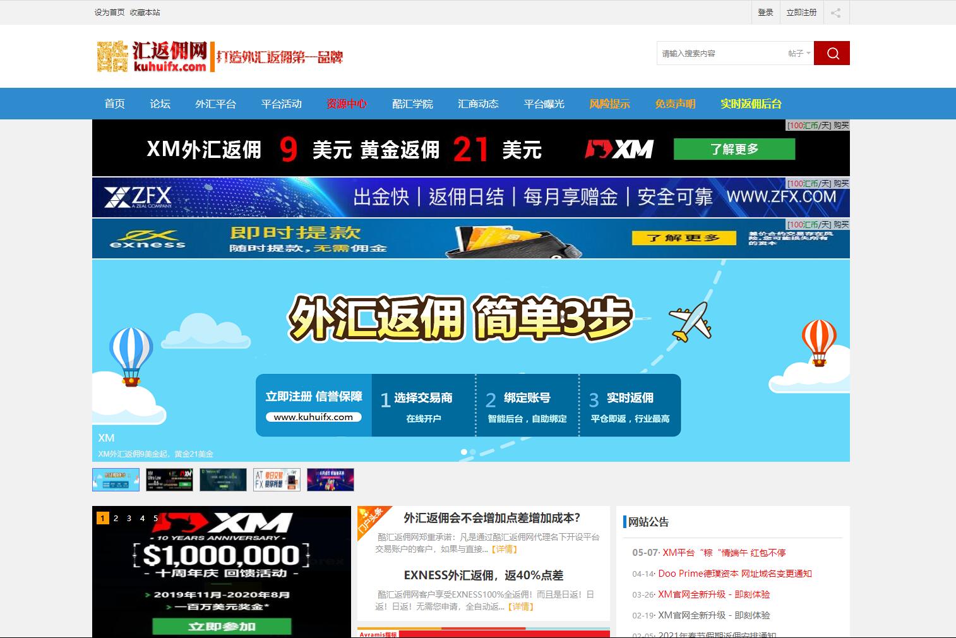The height and width of the screenshot is (638, 956).
Task: Select the light-blue first carousel thumbnail
Action: [116, 479]
